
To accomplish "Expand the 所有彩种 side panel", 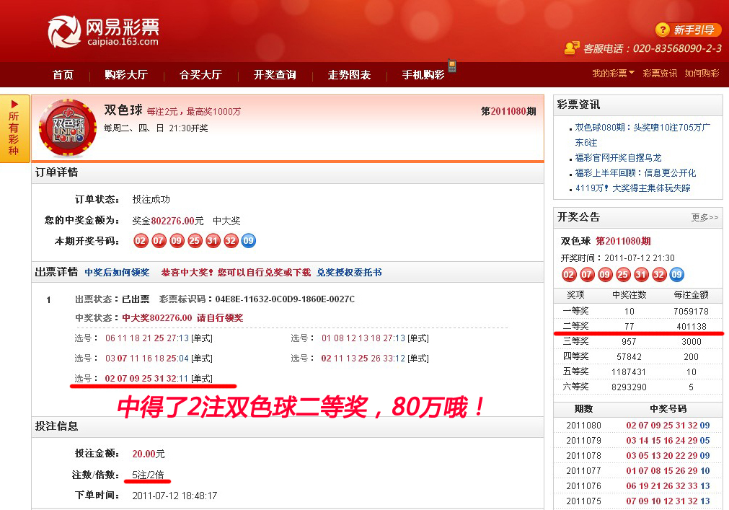I will [x=14, y=128].
